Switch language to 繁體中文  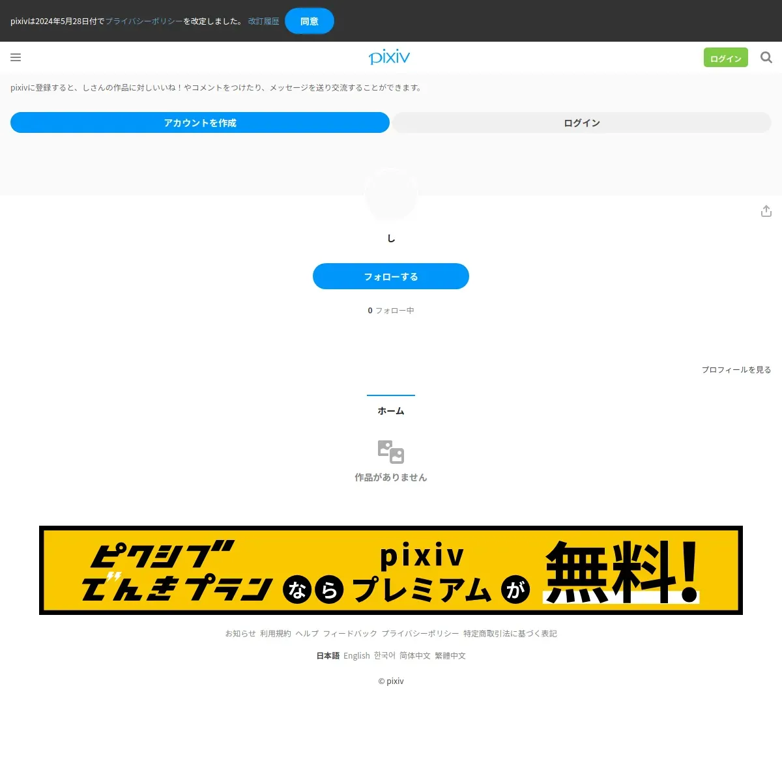coord(450,656)
